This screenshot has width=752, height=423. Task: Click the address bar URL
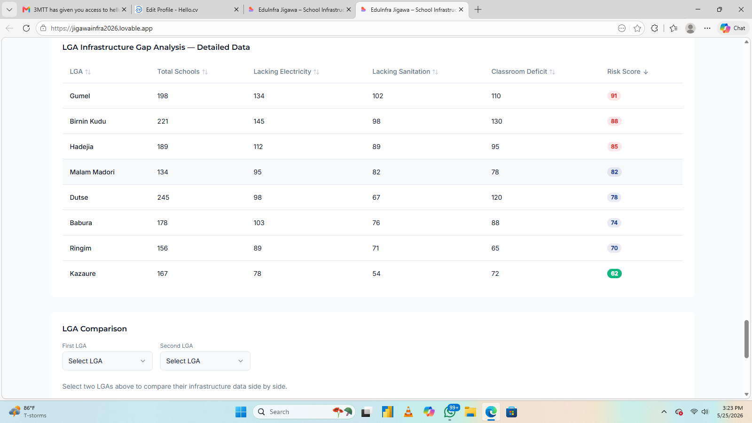click(x=102, y=28)
